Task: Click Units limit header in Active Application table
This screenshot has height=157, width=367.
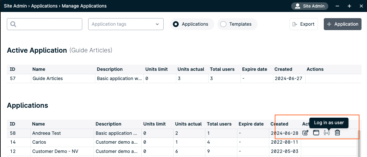Action: (x=156, y=69)
